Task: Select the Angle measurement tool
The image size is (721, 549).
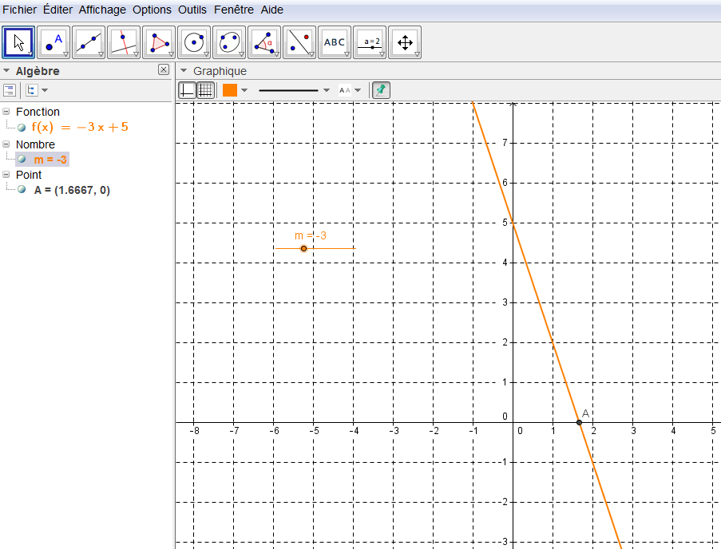Action: (x=264, y=42)
